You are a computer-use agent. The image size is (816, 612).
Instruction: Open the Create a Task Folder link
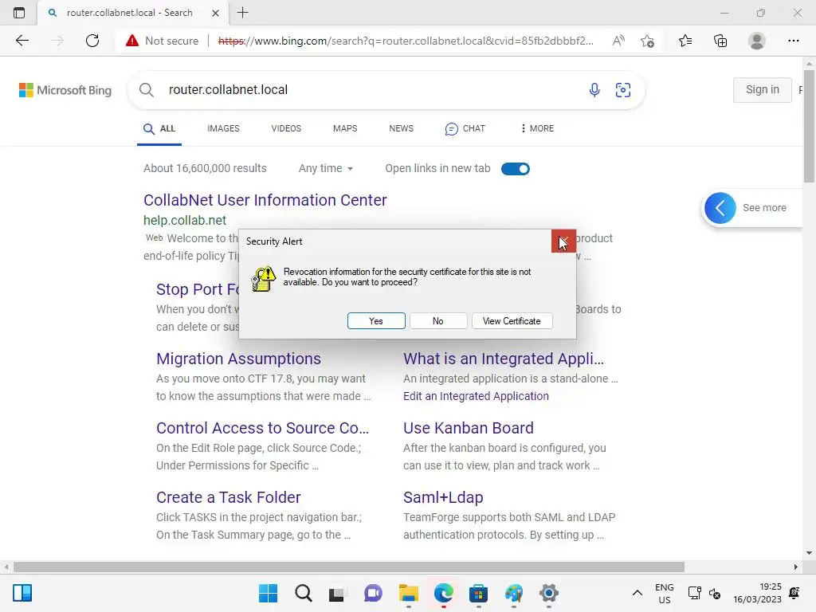pos(229,497)
